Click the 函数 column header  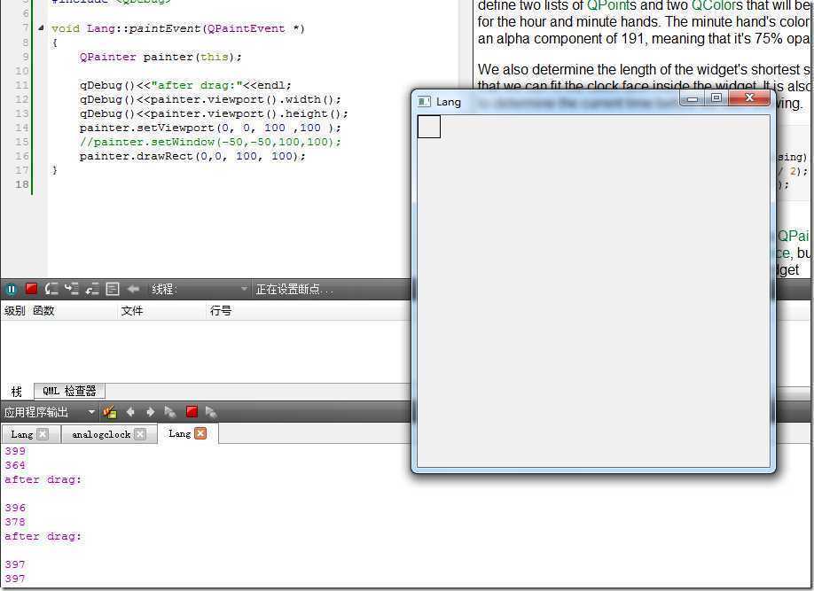coord(43,311)
